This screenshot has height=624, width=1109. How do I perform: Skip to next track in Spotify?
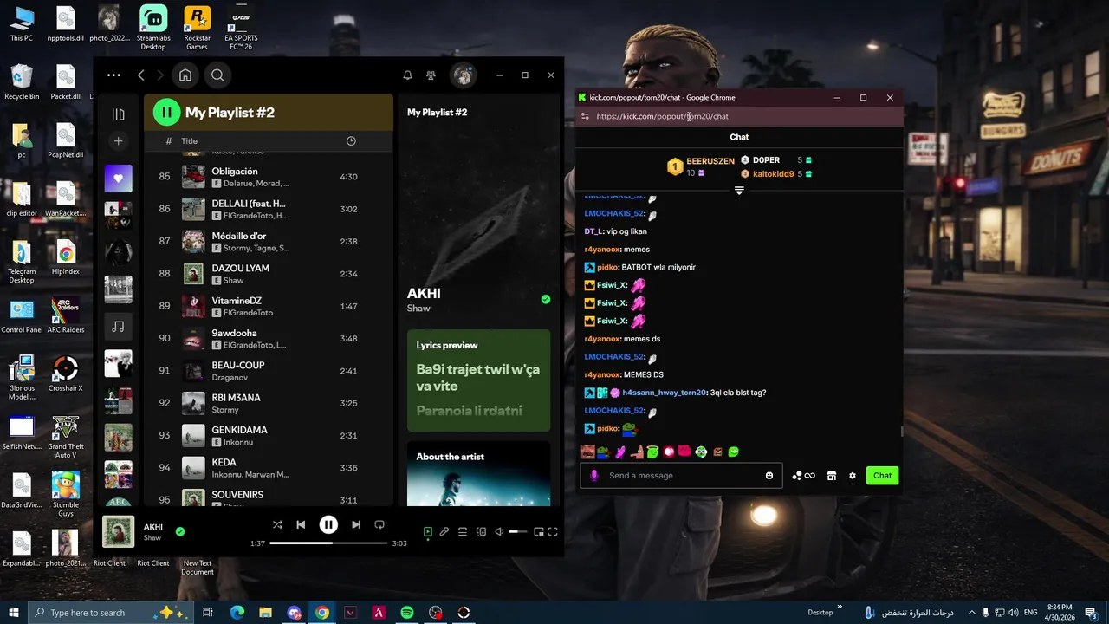356,524
